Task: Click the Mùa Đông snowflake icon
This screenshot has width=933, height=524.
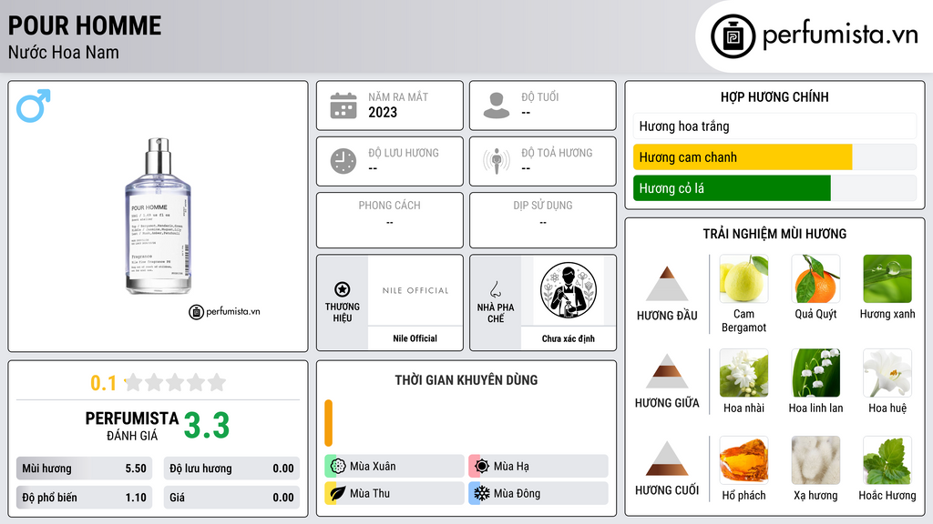Action: 482,493
